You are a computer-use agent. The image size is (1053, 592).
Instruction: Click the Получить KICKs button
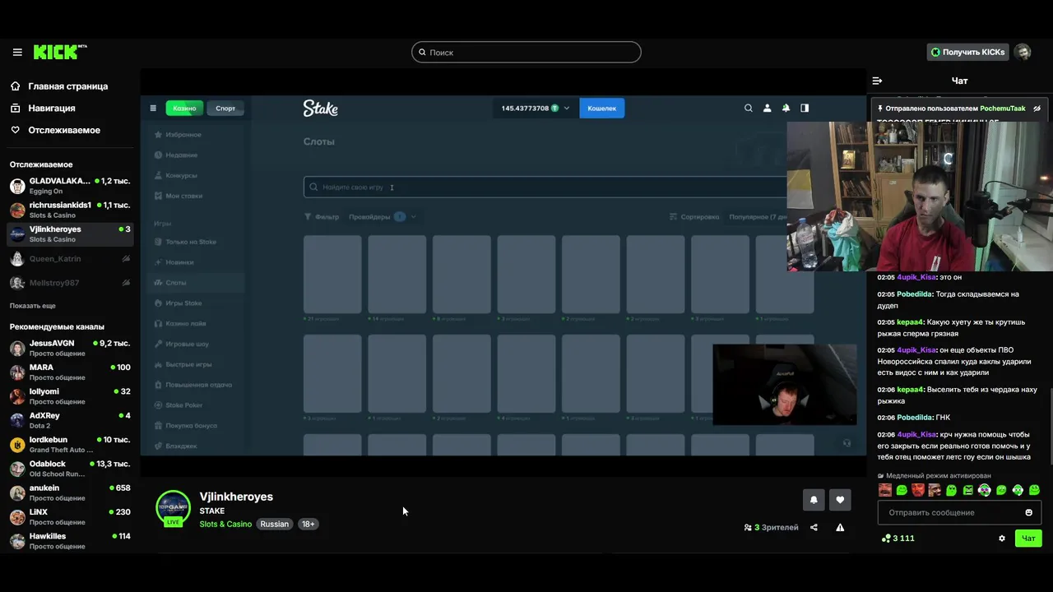[x=967, y=52]
